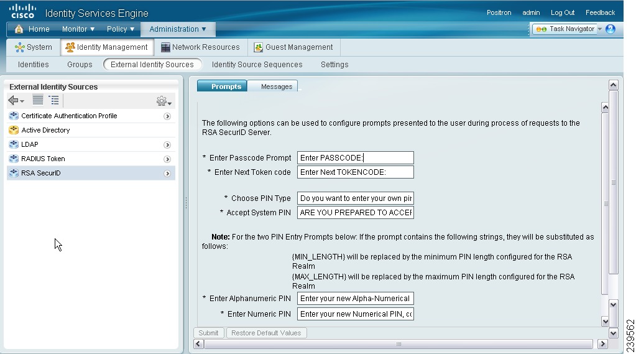The height and width of the screenshot is (354, 636).
Task: Click the Positron link
Action: click(499, 12)
